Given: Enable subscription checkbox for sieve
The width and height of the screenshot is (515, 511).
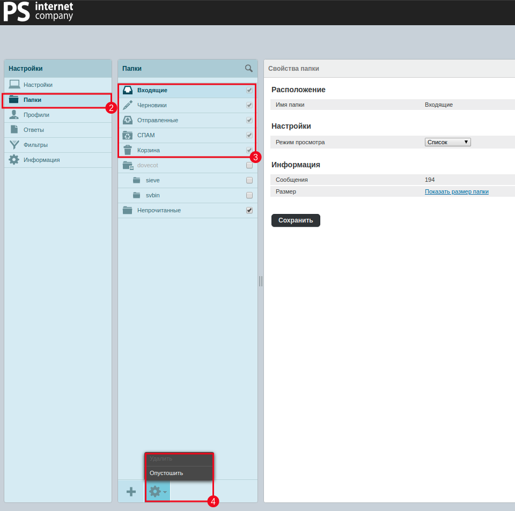Looking at the screenshot, I should pyautogui.click(x=249, y=180).
